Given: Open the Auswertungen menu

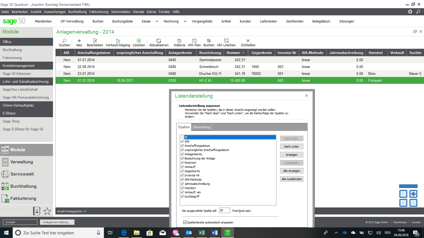Looking at the screenshot, I should (x=55, y=12).
